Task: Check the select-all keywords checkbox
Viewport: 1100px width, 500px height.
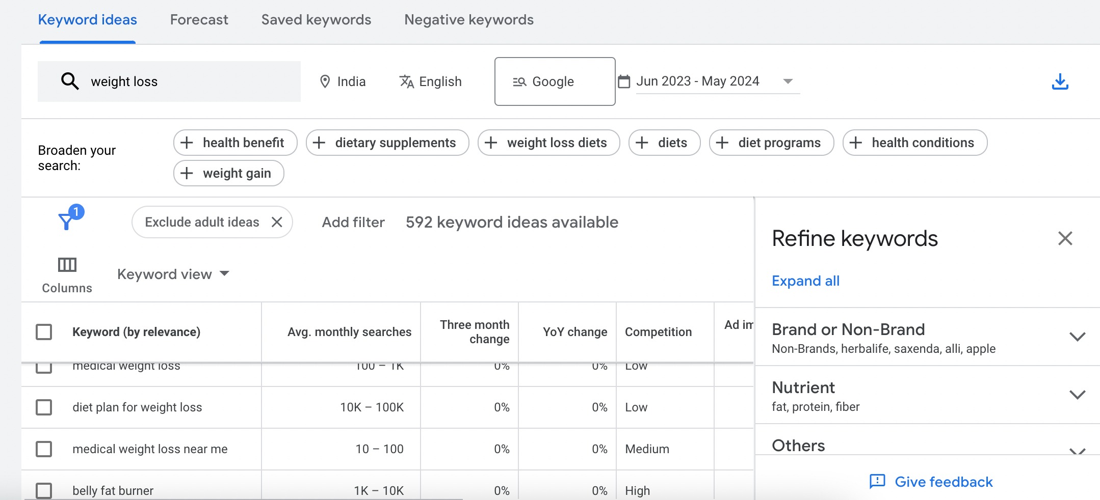Action: click(44, 332)
